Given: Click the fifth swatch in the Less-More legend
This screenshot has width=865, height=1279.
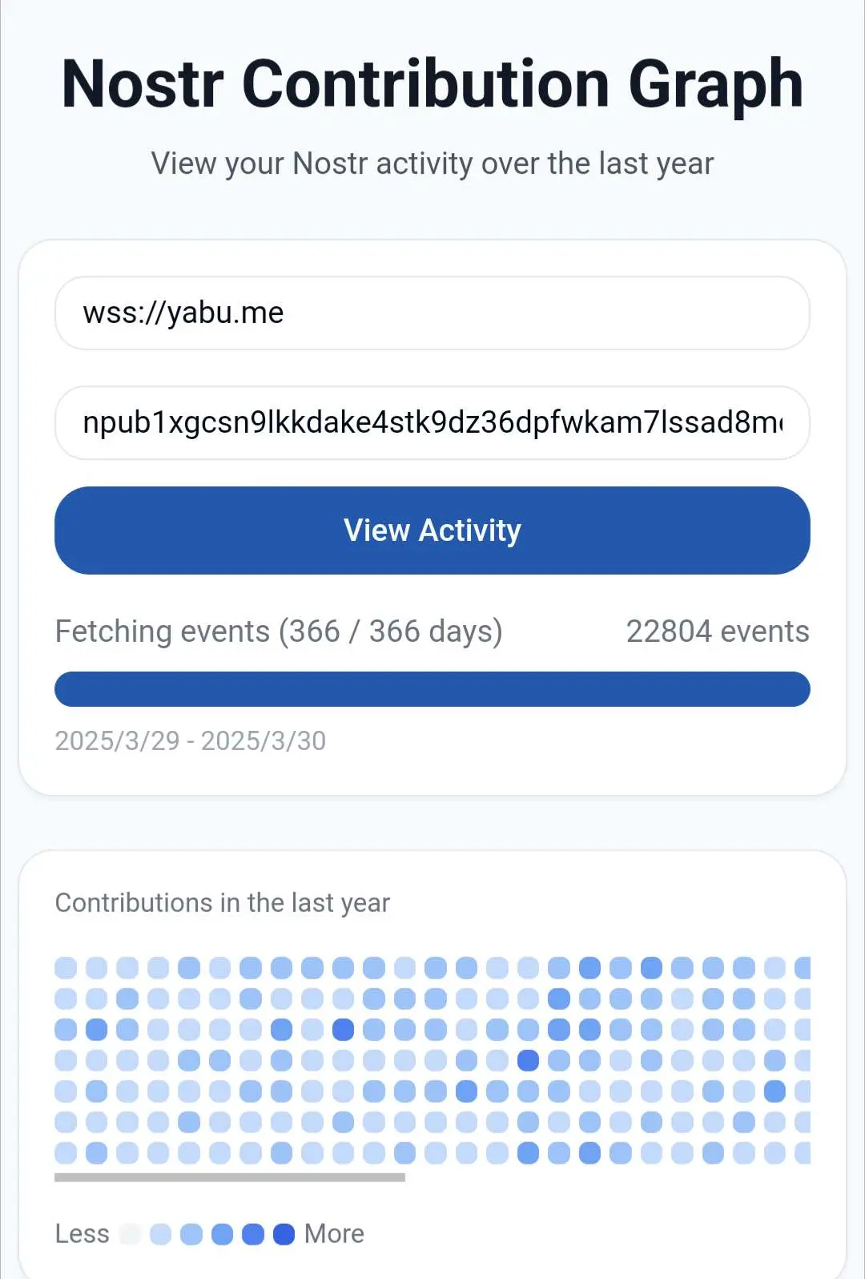Looking at the screenshot, I should (x=253, y=1234).
